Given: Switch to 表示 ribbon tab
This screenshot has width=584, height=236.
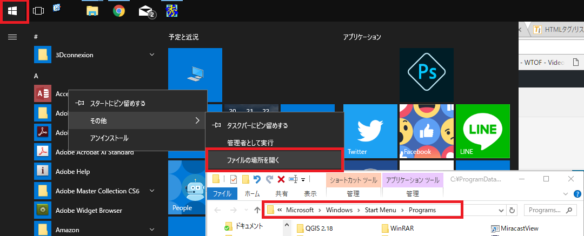Looking at the screenshot, I should click(x=310, y=193).
